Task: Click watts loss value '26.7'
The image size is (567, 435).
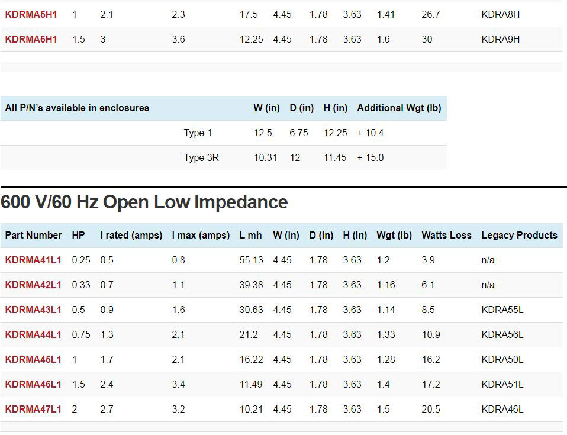Action: [x=431, y=14]
